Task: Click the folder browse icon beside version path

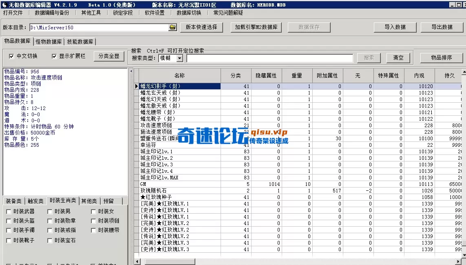Action: pyautogui.click(x=173, y=27)
